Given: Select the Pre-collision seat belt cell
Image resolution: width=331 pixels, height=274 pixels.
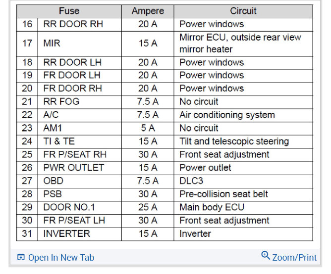Looking at the screenshot, I should (223, 194).
